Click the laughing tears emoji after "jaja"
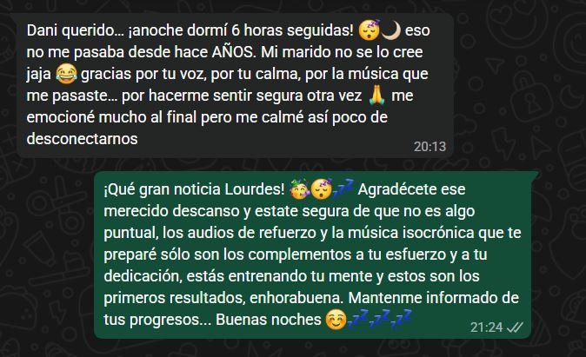586x357 pixels. 67,74
